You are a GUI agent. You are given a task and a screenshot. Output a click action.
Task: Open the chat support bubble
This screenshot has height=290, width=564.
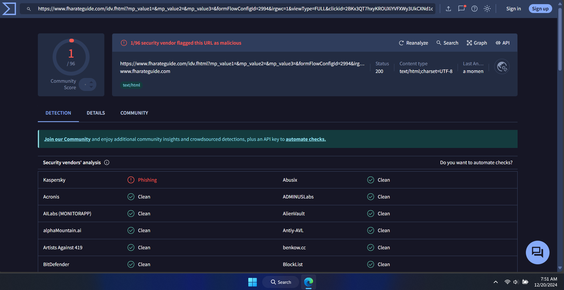coord(537,252)
